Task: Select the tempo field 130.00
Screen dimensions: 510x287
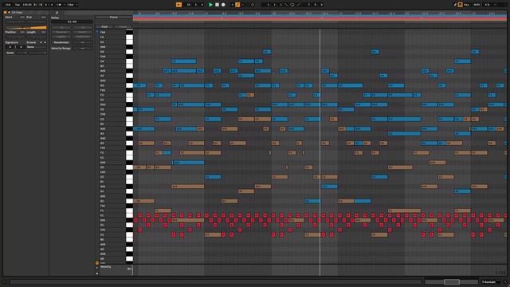Action: (x=27, y=5)
